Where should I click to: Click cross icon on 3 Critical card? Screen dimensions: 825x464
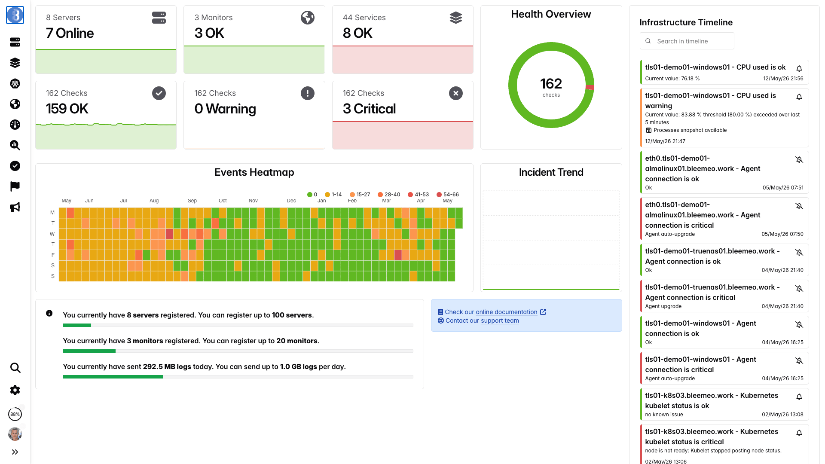(456, 93)
